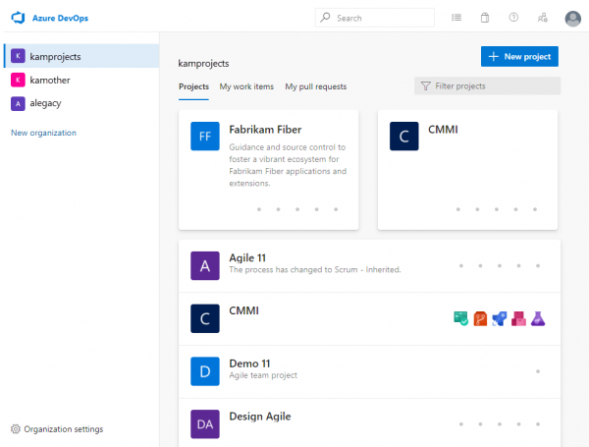Click the FF Fabrikam Fiber project avatar
The height and width of the screenshot is (447, 589).
tap(205, 137)
